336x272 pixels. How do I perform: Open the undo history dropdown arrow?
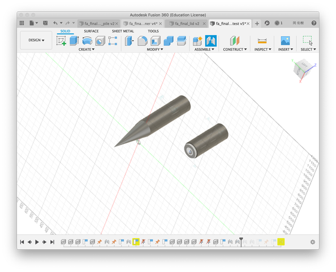61,23
